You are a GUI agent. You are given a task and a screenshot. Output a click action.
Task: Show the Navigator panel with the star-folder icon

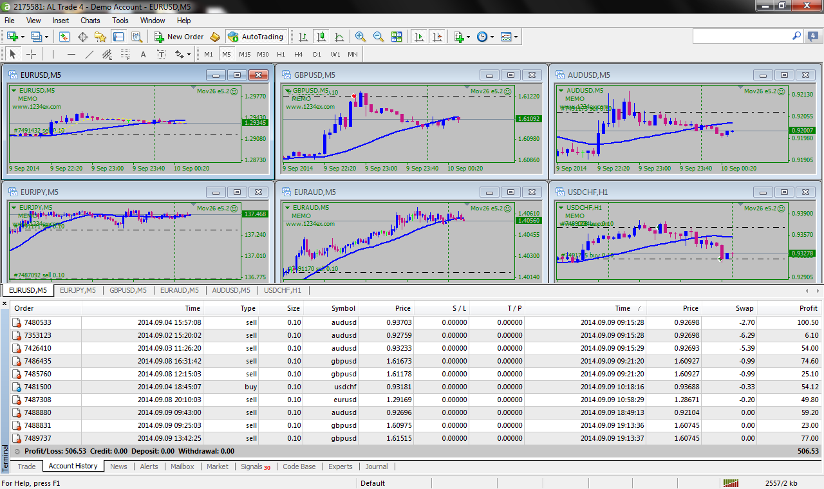tap(100, 37)
